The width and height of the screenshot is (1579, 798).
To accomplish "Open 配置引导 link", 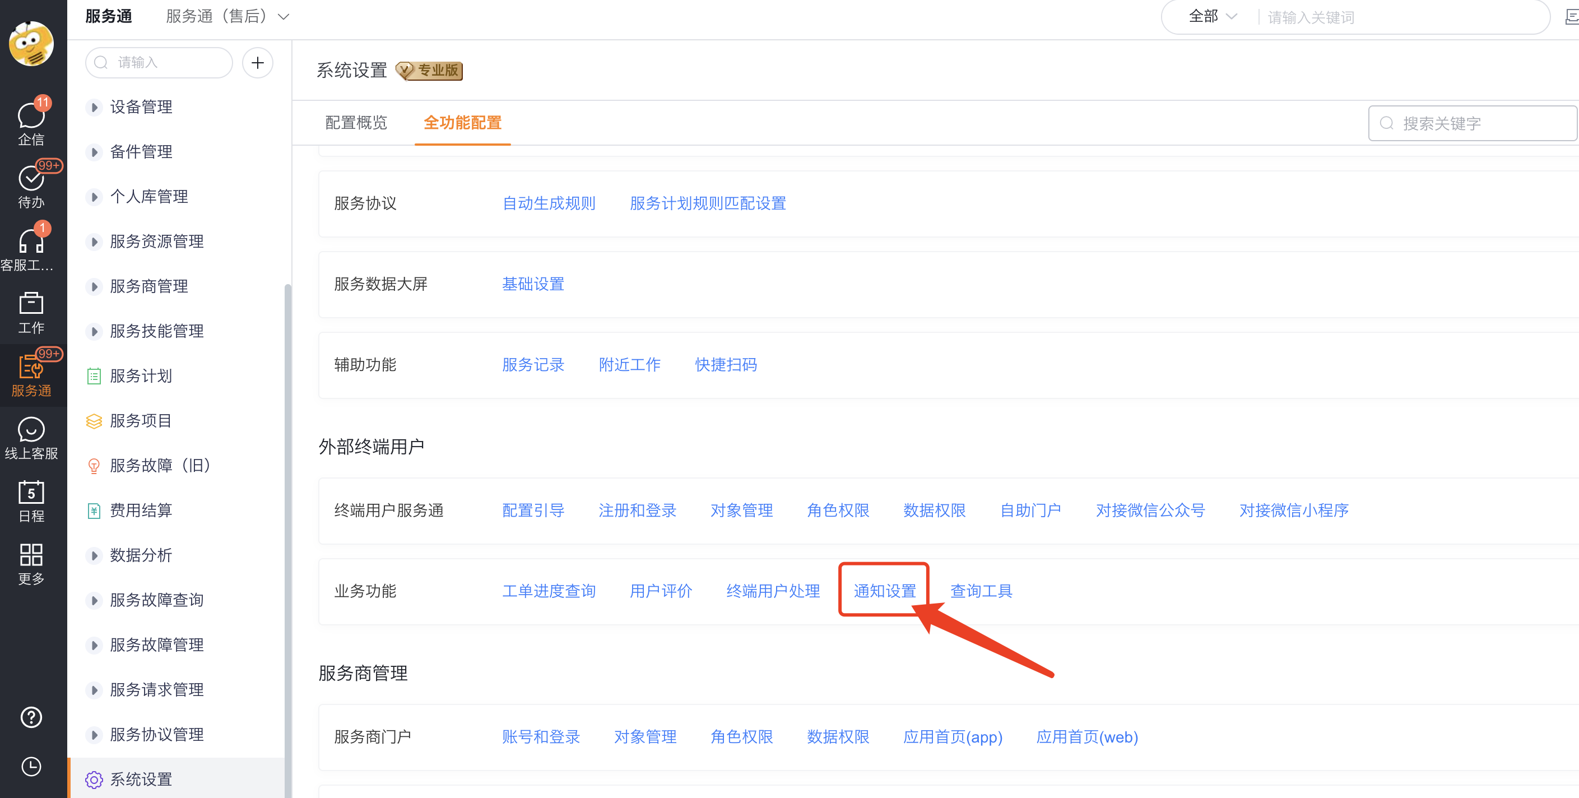I will [533, 510].
